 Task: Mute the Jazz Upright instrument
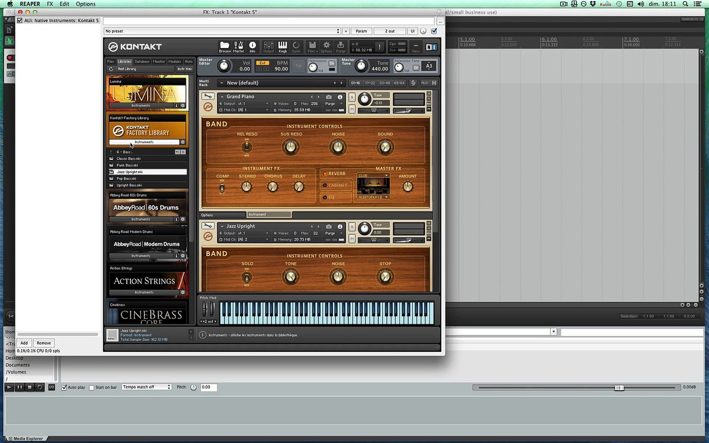(x=352, y=239)
